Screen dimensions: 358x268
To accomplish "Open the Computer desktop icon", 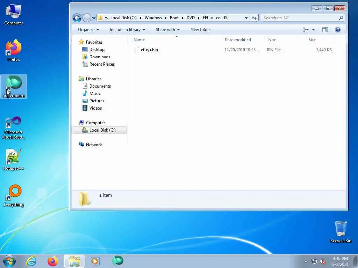I will click(14, 15).
